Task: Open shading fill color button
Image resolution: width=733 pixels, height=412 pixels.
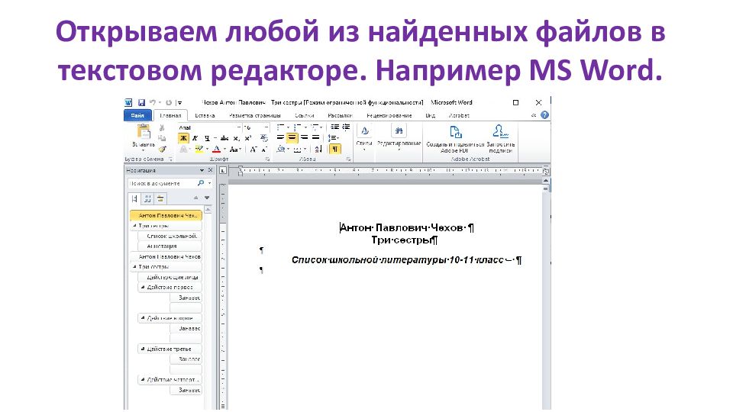Action: (x=280, y=150)
